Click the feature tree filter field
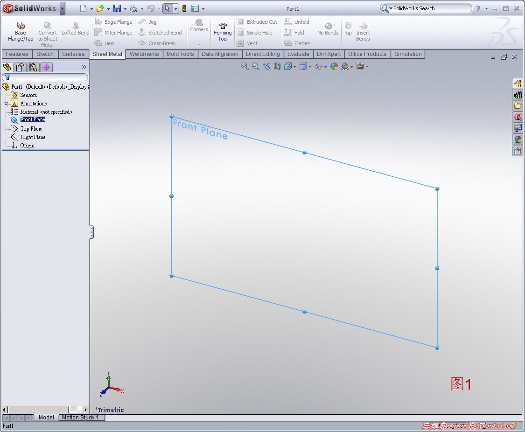Image resolution: width=525 pixels, height=432 pixels. point(45,77)
